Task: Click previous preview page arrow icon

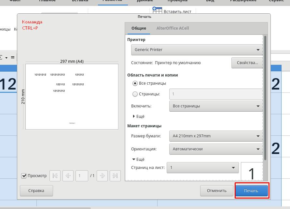Action: tap(68, 176)
